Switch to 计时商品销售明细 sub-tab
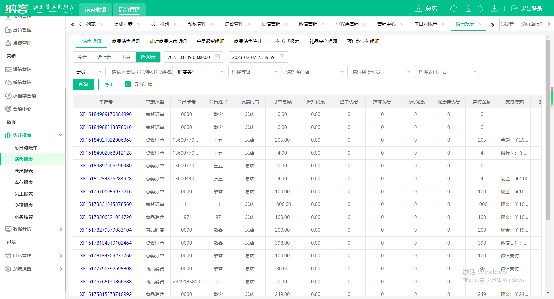Image resolution: width=554 pixels, height=299 pixels. [x=168, y=41]
